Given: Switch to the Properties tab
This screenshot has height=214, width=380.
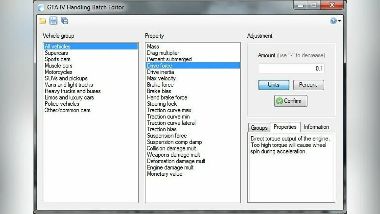Looking at the screenshot, I should tap(285, 127).
